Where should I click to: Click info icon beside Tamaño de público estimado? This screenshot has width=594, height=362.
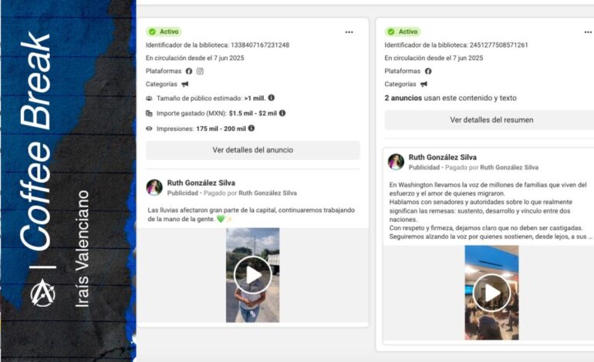(272, 98)
